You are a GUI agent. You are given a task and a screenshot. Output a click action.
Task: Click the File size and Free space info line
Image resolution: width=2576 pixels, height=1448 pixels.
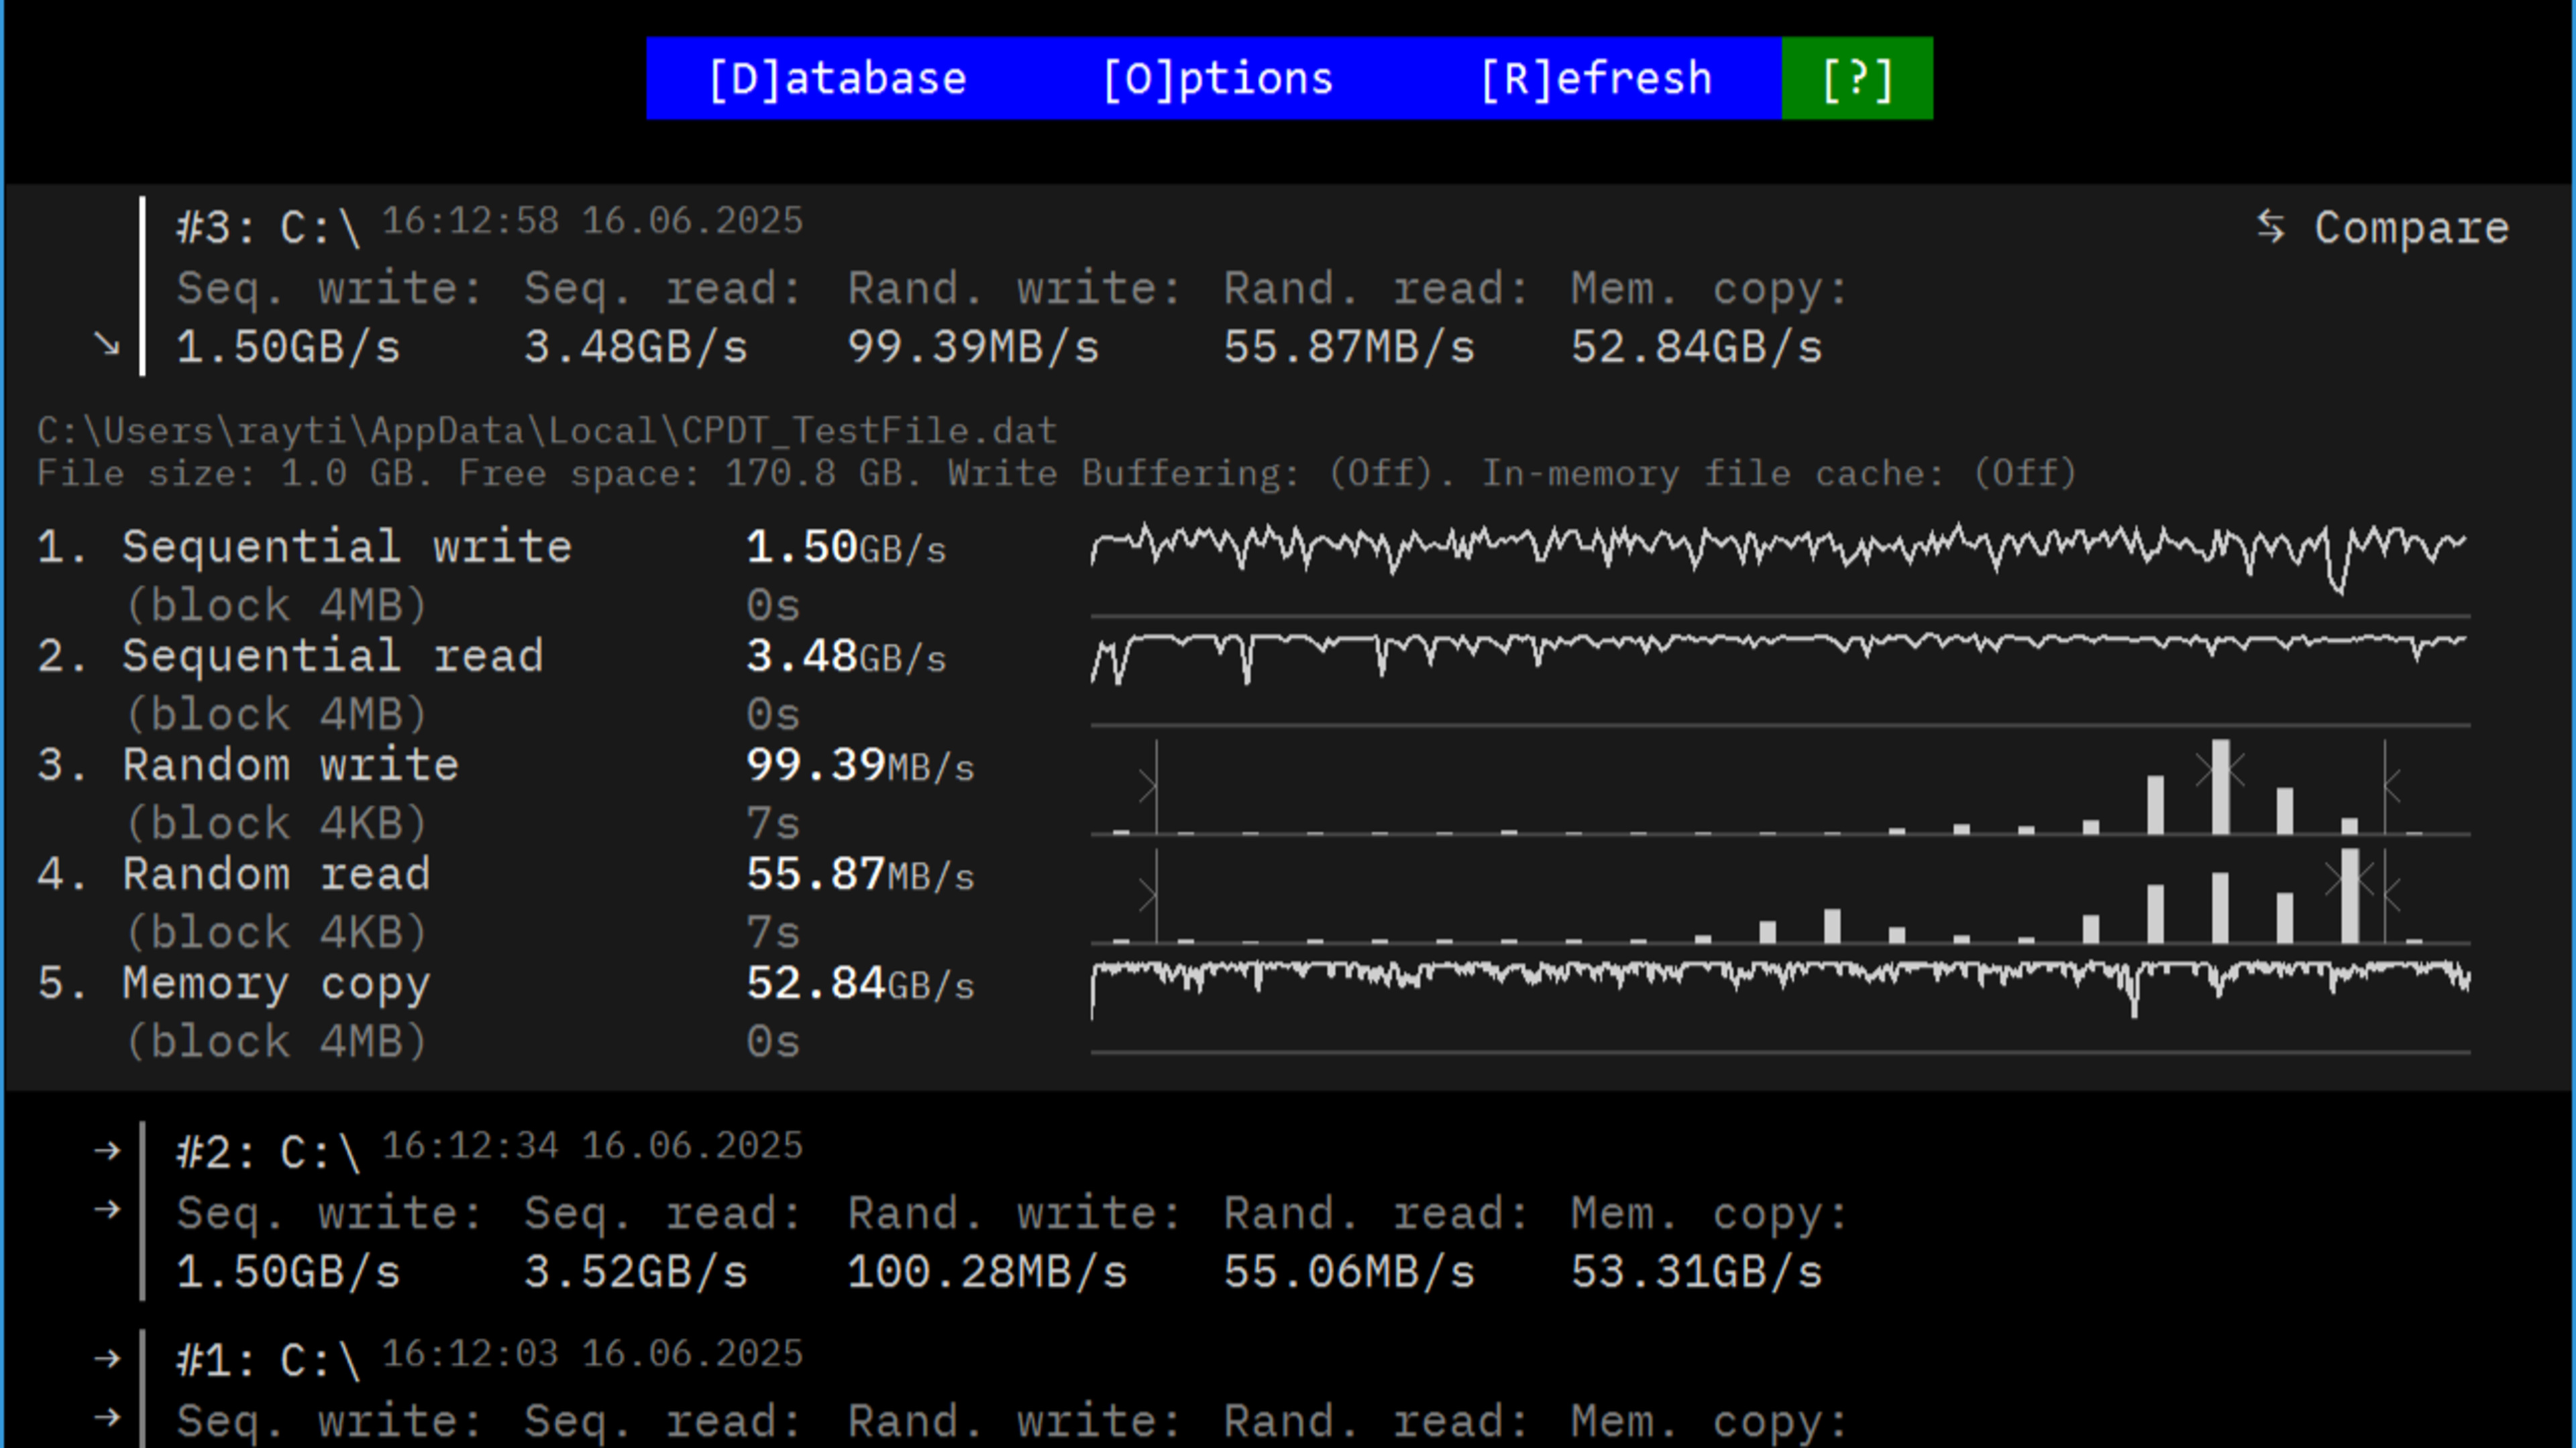1057,473
